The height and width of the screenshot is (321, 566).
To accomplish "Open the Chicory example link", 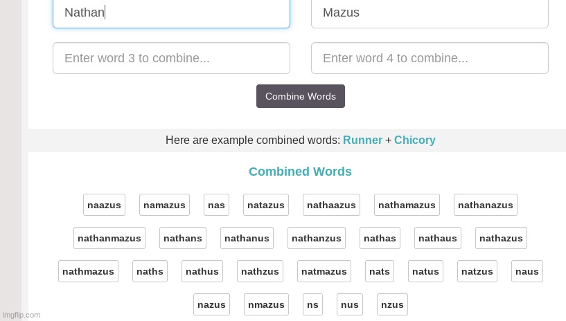I will point(414,140).
